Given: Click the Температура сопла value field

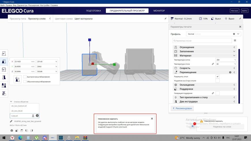Looking at the screenshot, I should [226, 60].
